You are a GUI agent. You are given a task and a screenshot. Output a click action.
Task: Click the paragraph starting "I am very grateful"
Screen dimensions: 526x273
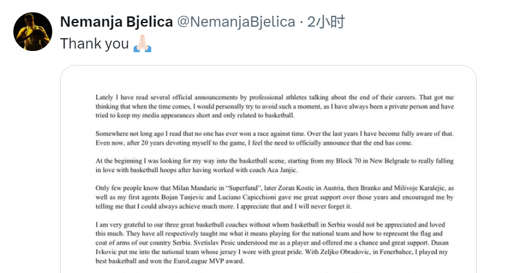(x=272, y=243)
